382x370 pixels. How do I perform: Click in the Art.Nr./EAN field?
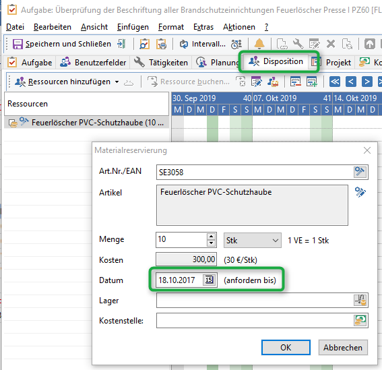tap(255, 173)
